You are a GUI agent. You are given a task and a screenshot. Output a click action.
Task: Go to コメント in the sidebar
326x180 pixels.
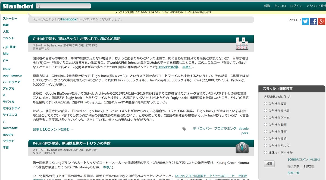click(x=9, y=38)
